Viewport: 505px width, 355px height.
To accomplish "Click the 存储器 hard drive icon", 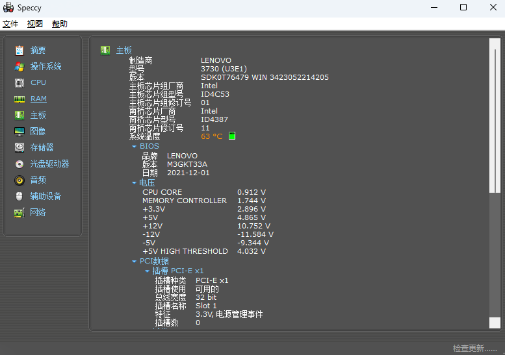I will click(x=19, y=147).
